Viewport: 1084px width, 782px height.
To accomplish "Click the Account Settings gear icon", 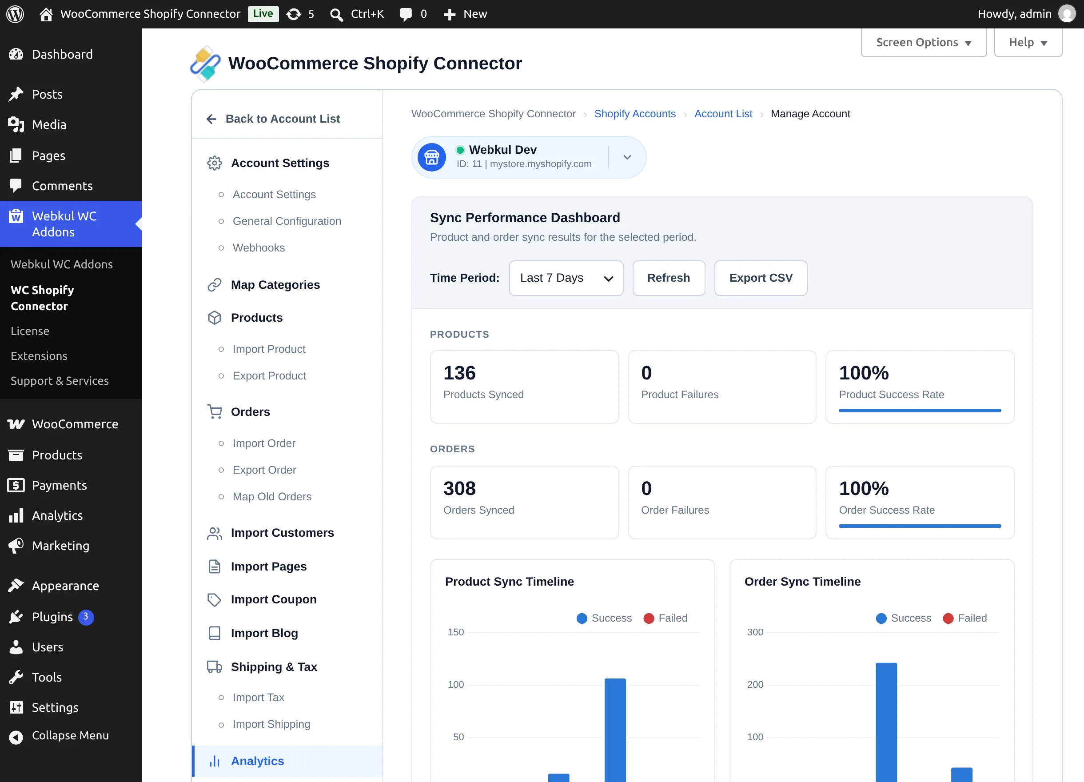I will [x=214, y=163].
